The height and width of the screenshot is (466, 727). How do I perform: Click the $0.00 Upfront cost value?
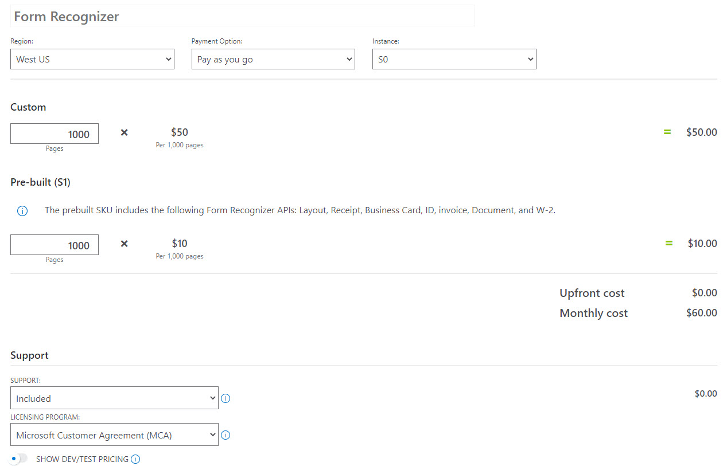(704, 293)
